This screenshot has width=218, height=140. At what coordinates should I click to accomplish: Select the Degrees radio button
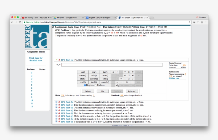tap(85, 85)
